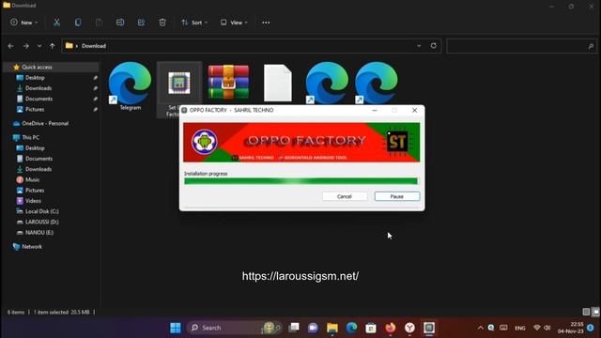Open Desktop under This PC

[x=35, y=148]
